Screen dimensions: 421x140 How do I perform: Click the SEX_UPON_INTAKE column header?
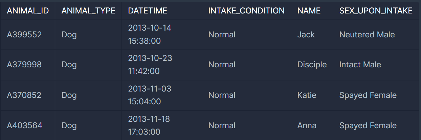[x=376, y=11]
